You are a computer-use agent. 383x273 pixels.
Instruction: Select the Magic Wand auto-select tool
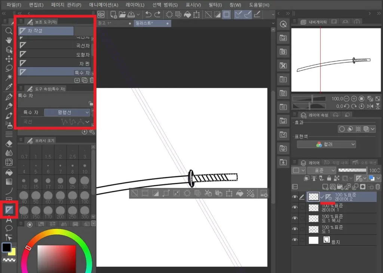(x=9, y=78)
